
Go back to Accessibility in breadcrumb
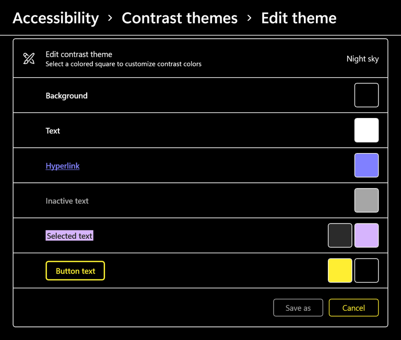[x=55, y=18]
